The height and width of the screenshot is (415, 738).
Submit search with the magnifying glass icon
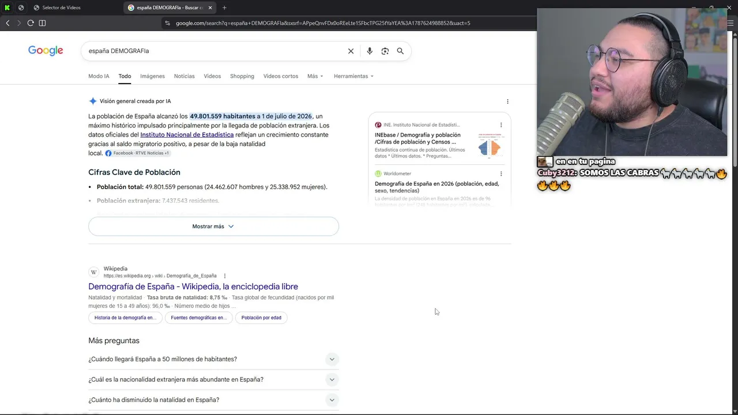tap(400, 51)
